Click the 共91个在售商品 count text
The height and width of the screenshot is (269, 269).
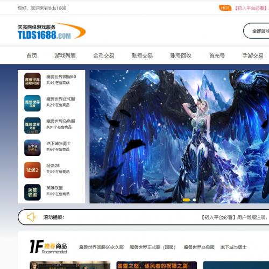59,128
